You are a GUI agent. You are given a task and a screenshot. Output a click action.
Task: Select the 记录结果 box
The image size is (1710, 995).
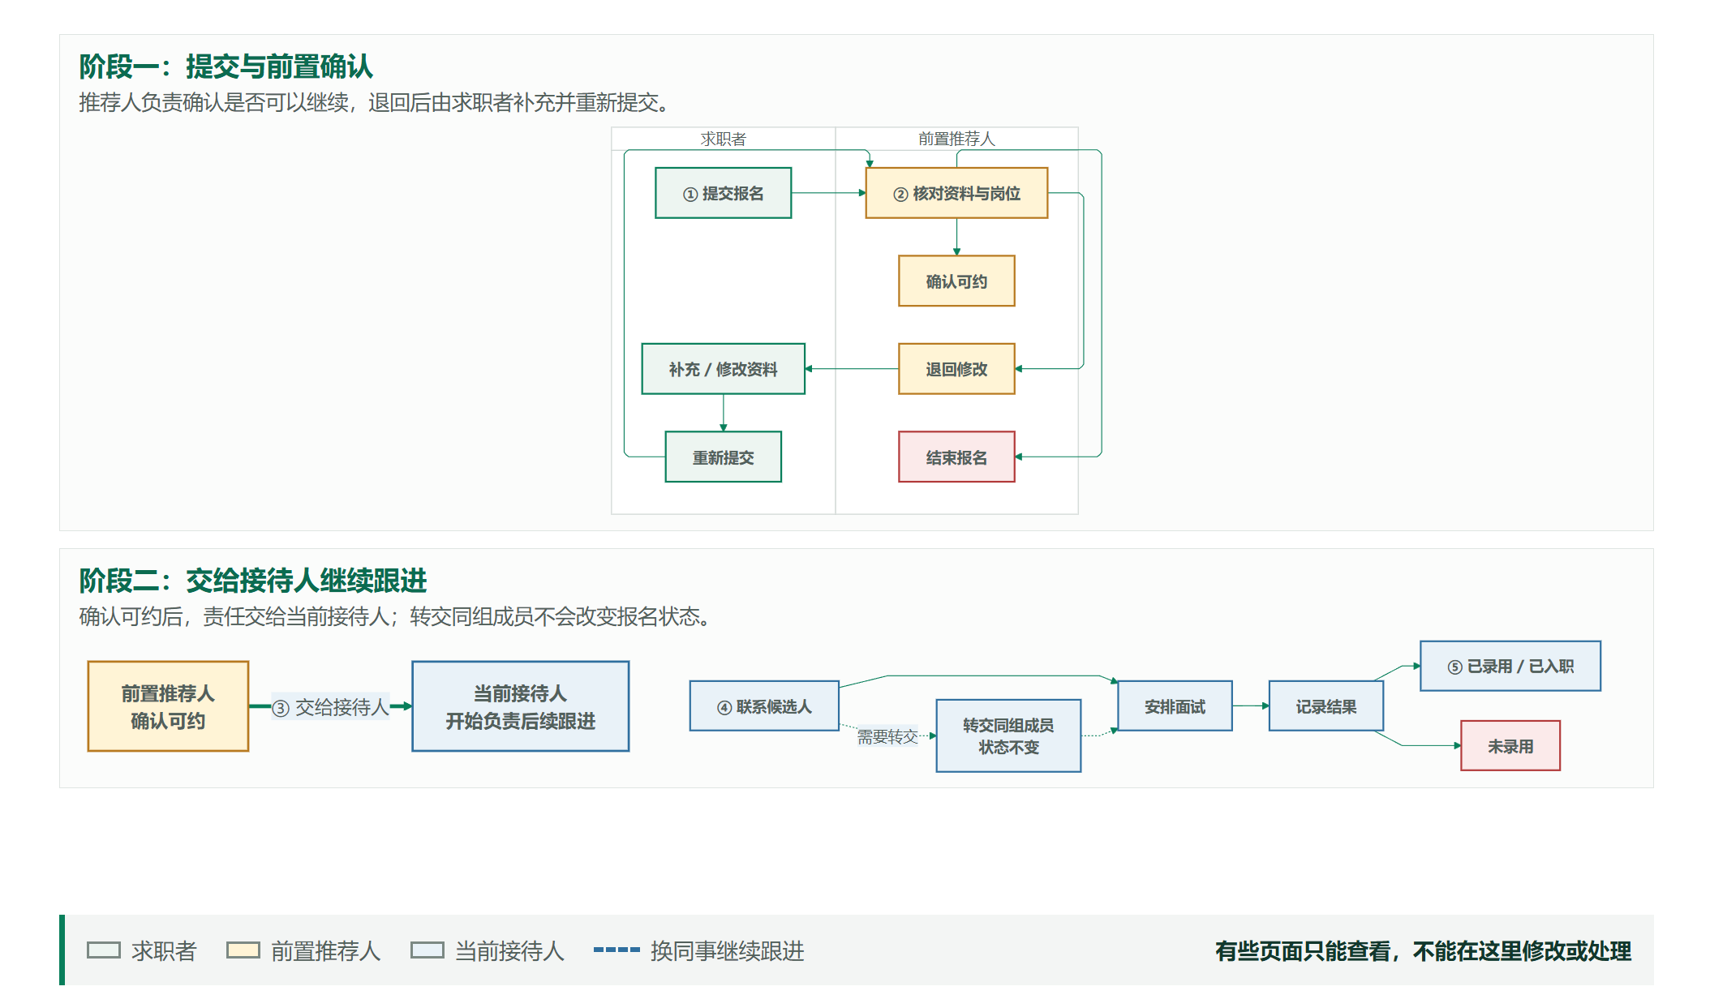(x=1325, y=706)
